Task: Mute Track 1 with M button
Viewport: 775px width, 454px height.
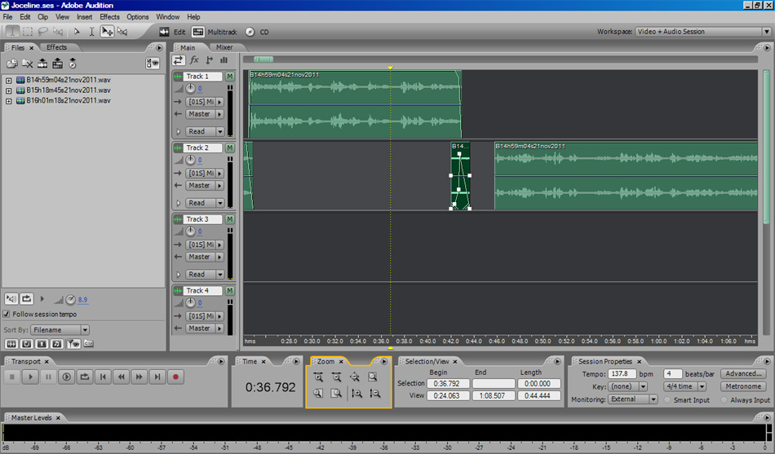Action: [x=230, y=77]
